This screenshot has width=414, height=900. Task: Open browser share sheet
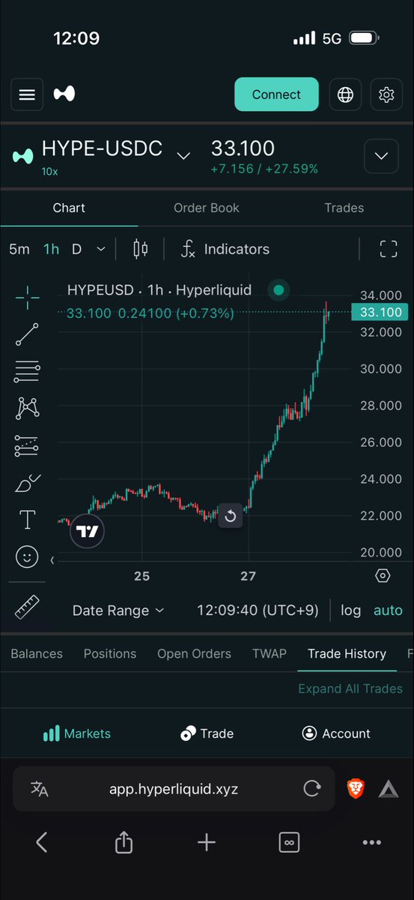click(124, 842)
